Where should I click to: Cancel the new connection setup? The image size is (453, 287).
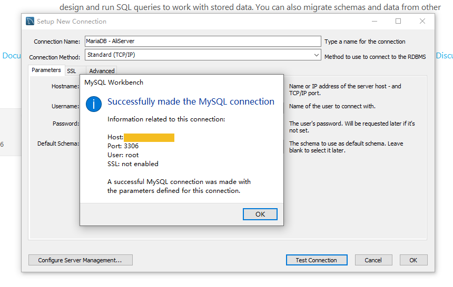pos(373,260)
